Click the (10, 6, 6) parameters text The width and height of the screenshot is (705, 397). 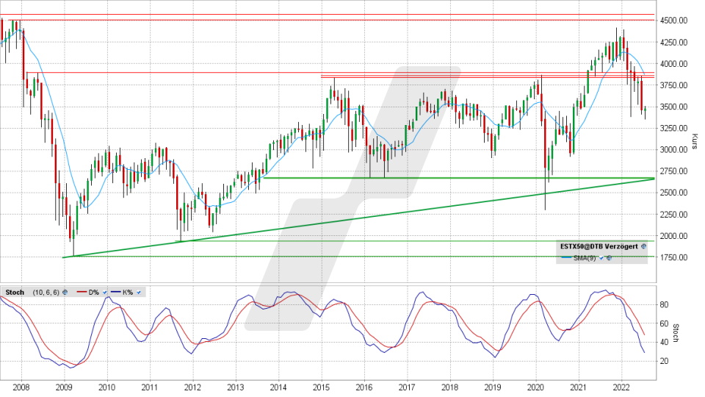point(46,292)
